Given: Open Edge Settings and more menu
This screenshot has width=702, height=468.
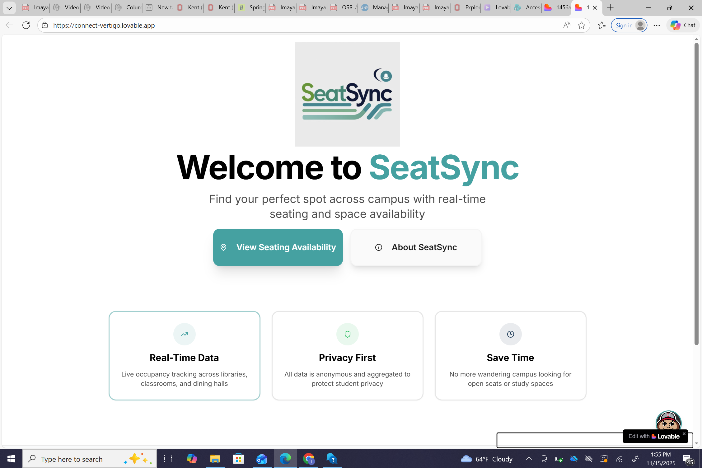Looking at the screenshot, I should (x=657, y=25).
